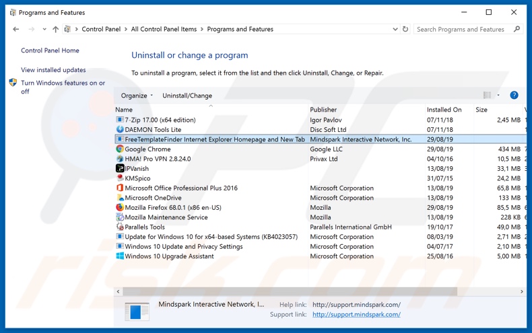Open Turn Windows features on or off
The width and height of the screenshot is (532, 333).
63,87
